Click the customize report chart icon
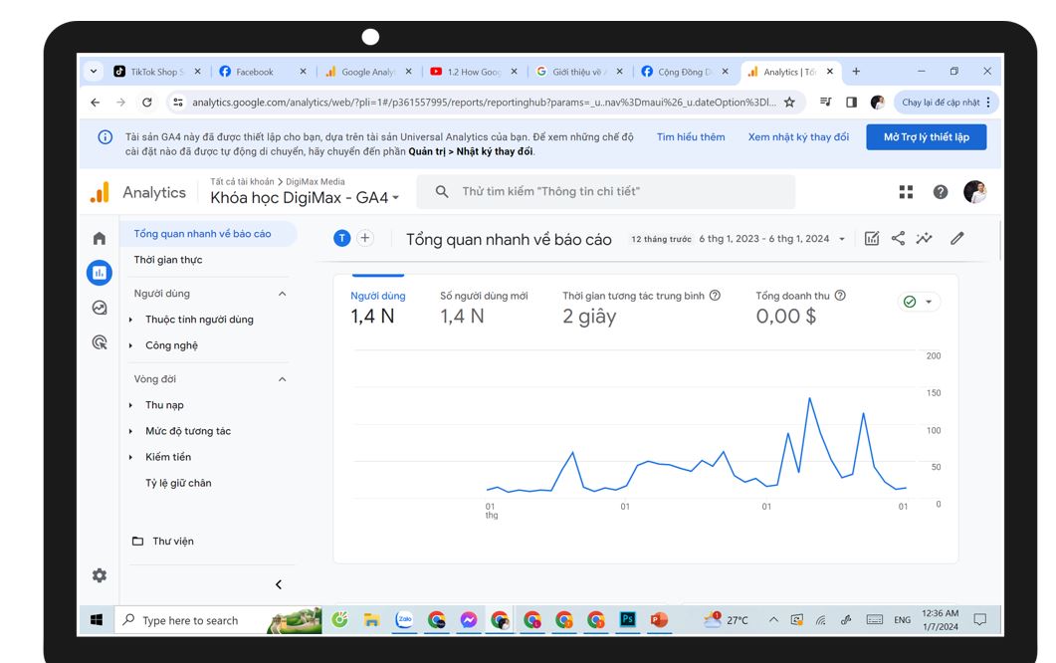Viewport: 1056px width, 663px height. pos(872,238)
